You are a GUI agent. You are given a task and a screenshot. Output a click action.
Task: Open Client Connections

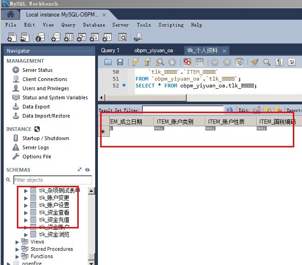45,79
